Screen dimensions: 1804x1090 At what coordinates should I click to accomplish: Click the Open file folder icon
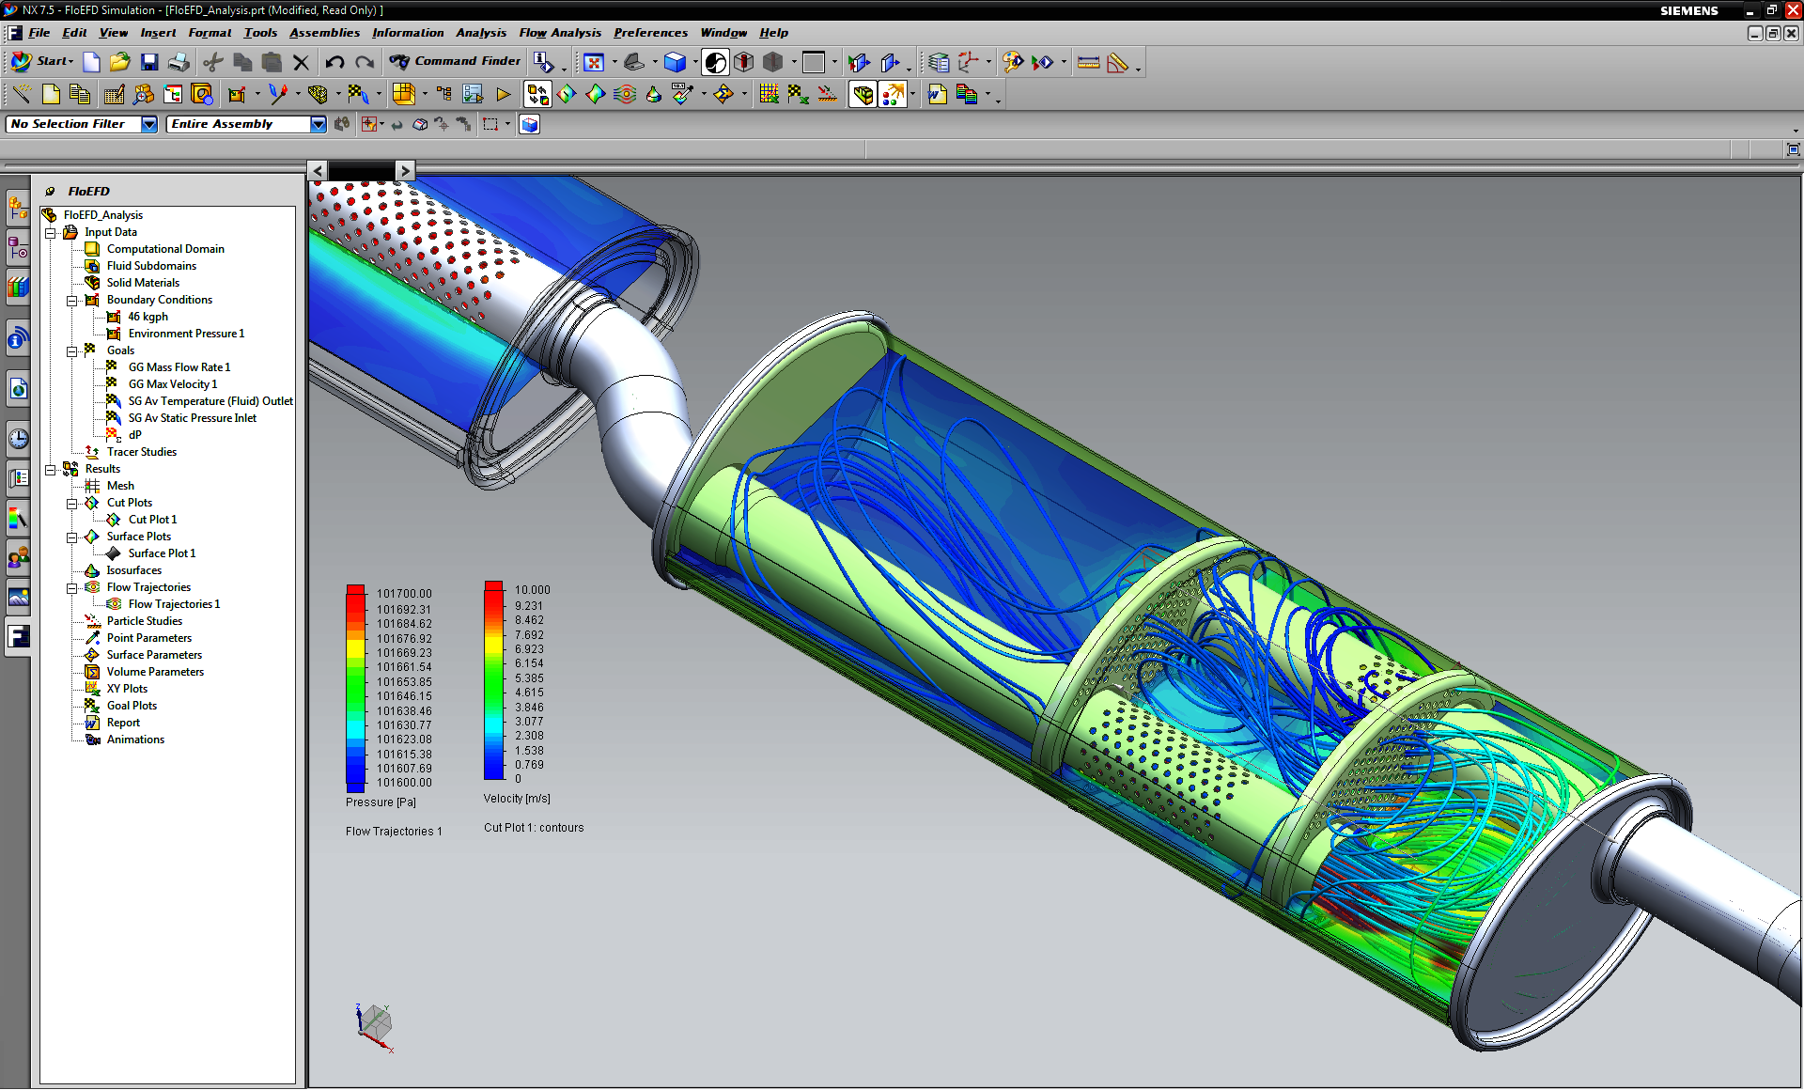point(119,62)
